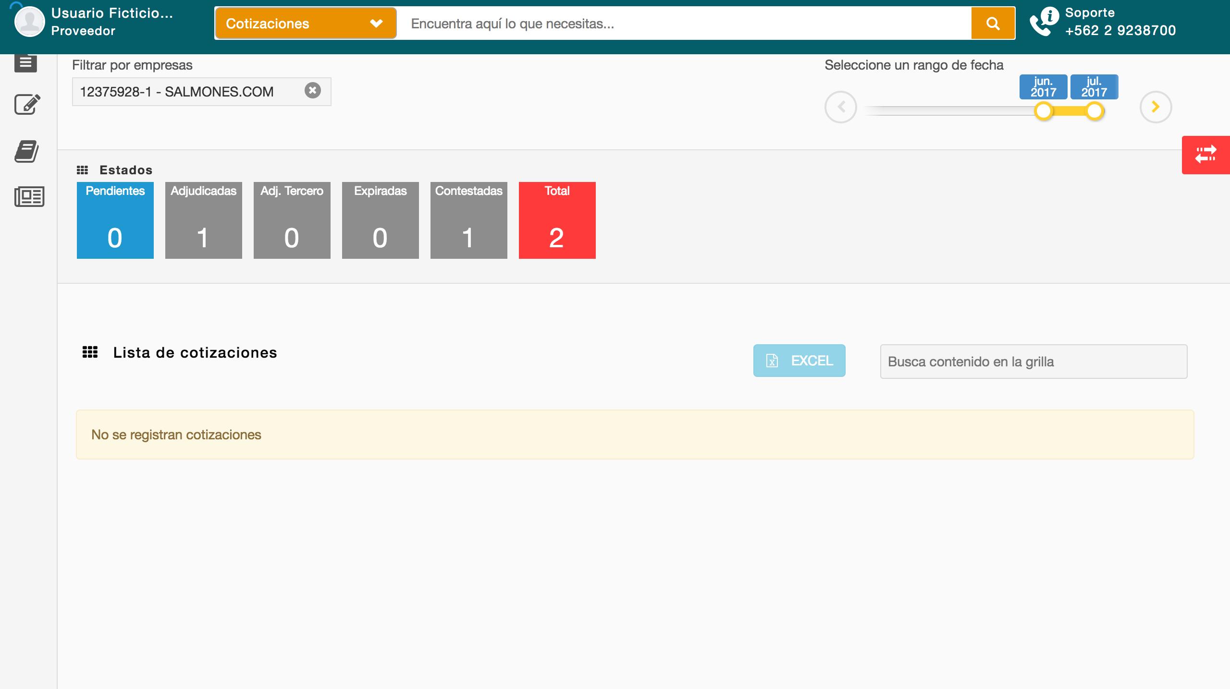1230x689 pixels.
Task: Click the document list sidebar icon
Action: pos(25,63)
